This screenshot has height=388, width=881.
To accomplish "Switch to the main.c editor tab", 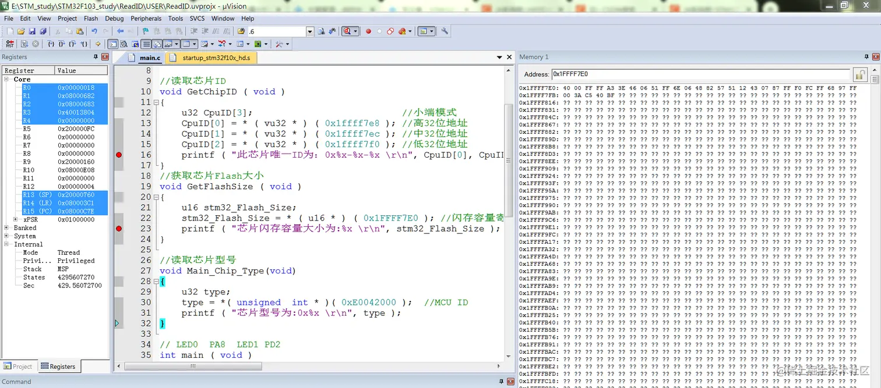I will pyautogui.click(x=145, y=58).
